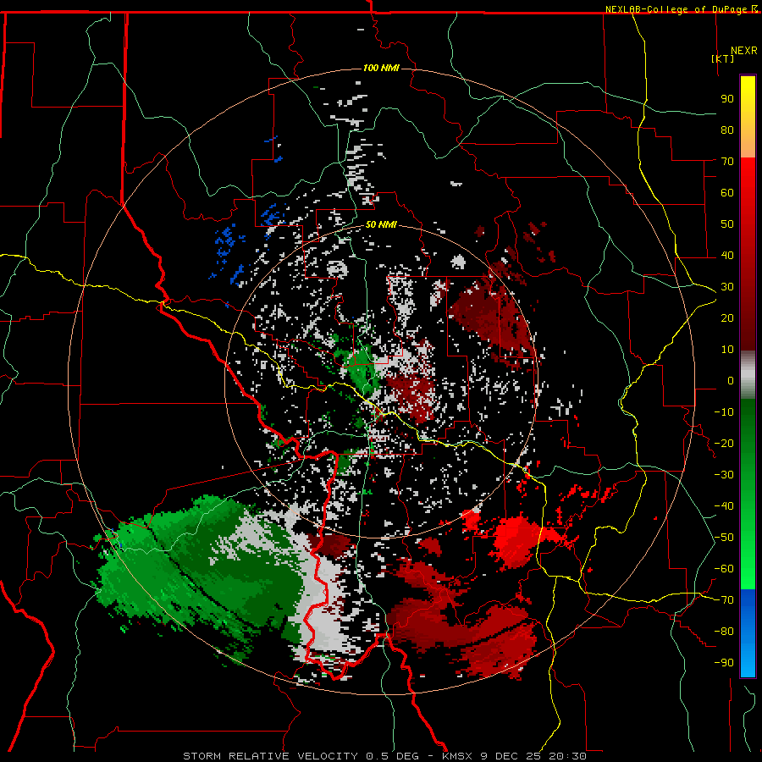Click the '10' velocity scale value
This screenshot has height=762, width=762.
[727, 350]
